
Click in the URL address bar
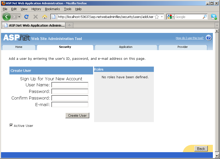coord(105,17)
